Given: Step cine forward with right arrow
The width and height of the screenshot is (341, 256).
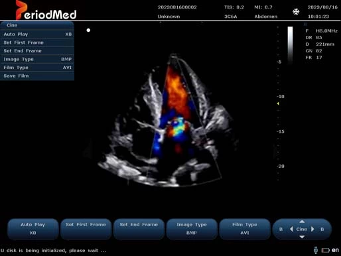Looking at the screenshot, I should click(312, 229).
